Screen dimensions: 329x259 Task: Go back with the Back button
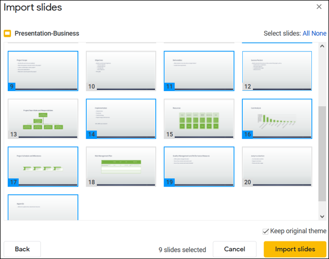tap(22, 249)
